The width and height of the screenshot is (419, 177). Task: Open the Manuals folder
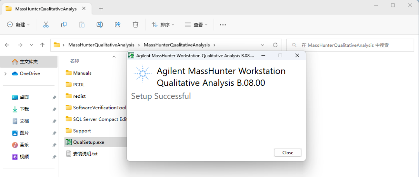[82, 73]
